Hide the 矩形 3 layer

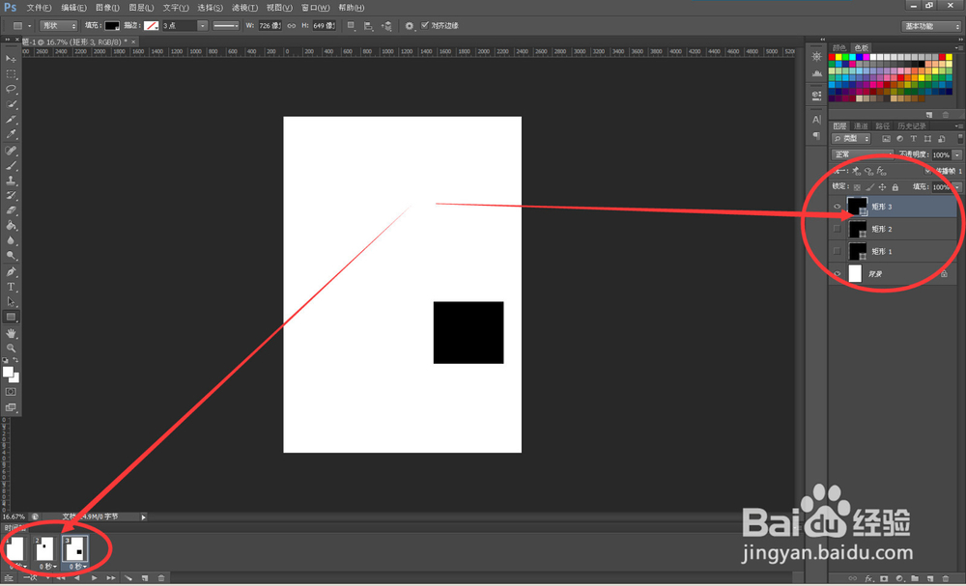click(837, 206)
